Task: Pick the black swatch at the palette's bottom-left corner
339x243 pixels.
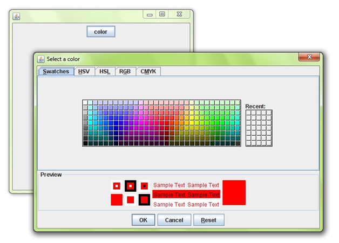Action: [85, 143]
